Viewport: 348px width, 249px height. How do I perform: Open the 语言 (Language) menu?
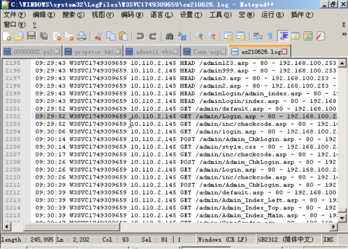[160, 15]
